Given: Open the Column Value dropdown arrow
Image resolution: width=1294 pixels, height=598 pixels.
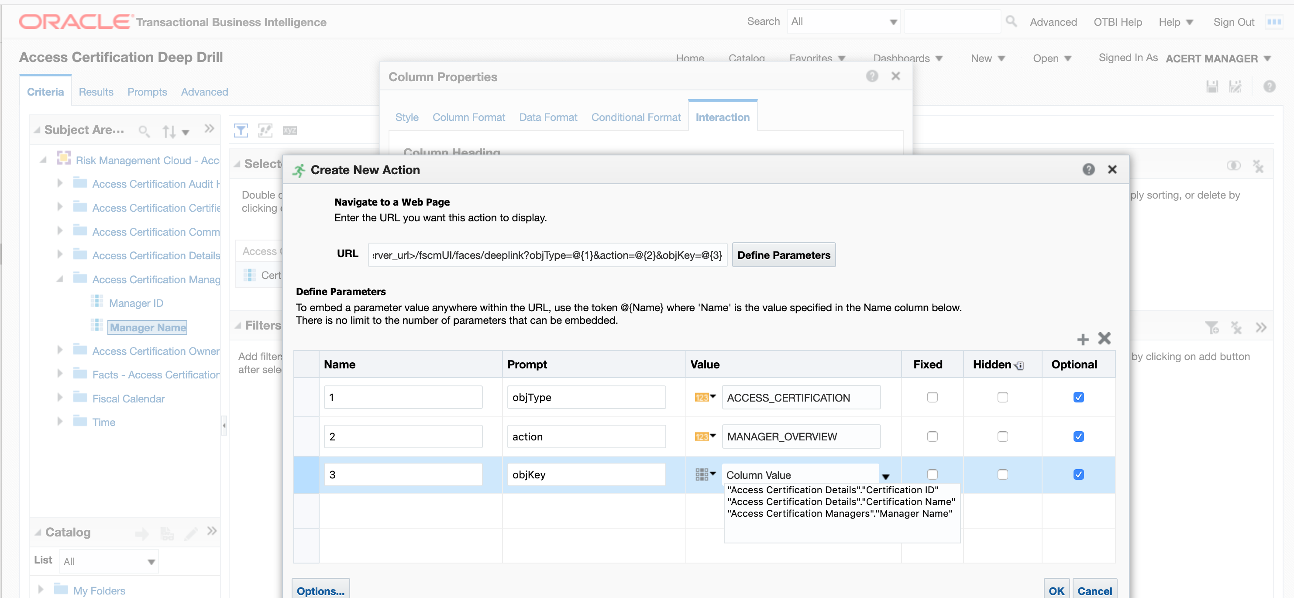Looking at the screenshot, I should 886,477.
